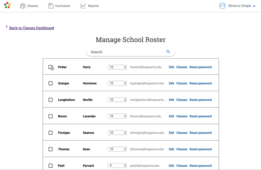
Task: Click the colorful dots app logo
Action: 7,5
